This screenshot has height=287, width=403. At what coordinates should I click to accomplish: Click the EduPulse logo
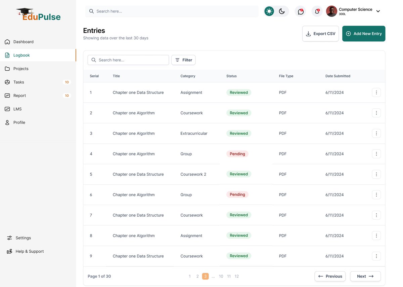point(38,14)
